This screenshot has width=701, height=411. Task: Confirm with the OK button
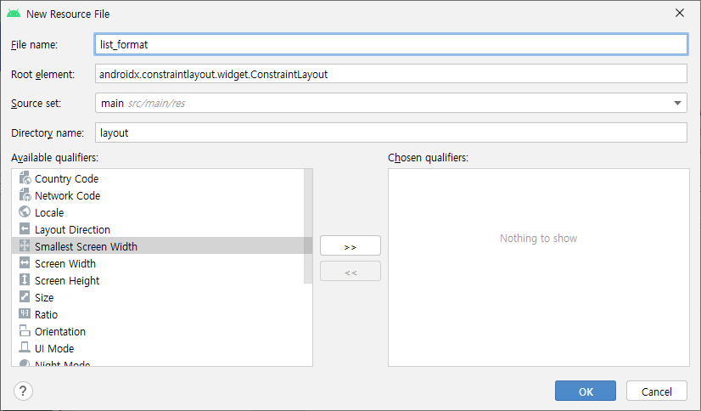point(586,391)
